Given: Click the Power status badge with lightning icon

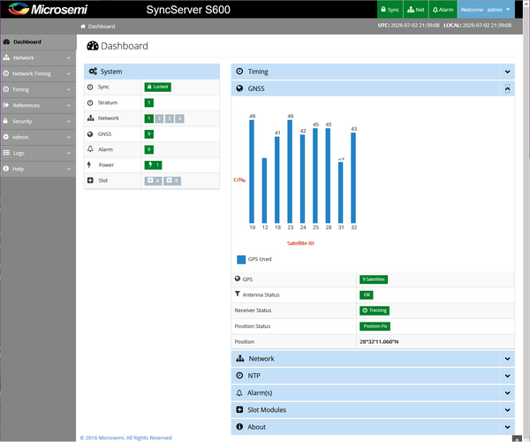Looking at the screenshot, I should coord(153,165).
